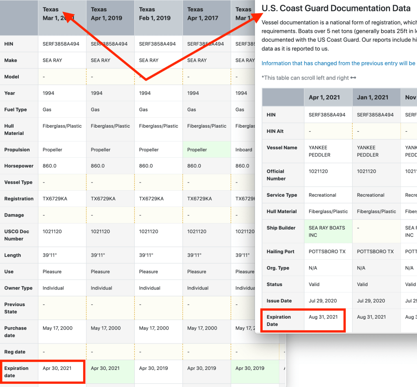Click the highlighted Aug 31, 2021 expiration date
The height and width of the screenshot is (387, 417).
click(324, 317)
